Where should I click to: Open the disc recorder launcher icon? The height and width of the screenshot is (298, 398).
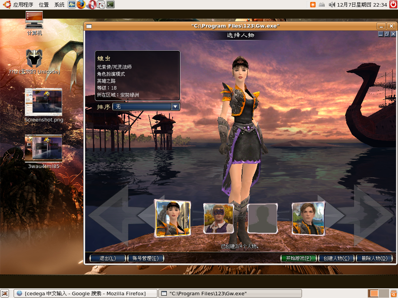coord(101,5)
